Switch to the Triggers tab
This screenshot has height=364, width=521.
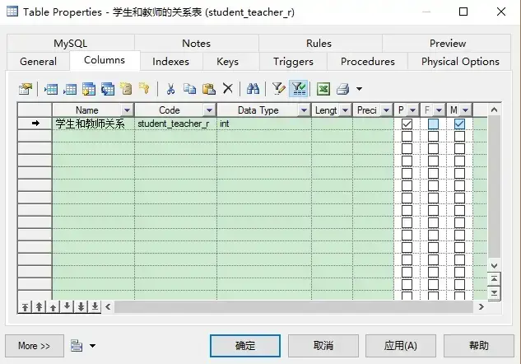[293, 62]
